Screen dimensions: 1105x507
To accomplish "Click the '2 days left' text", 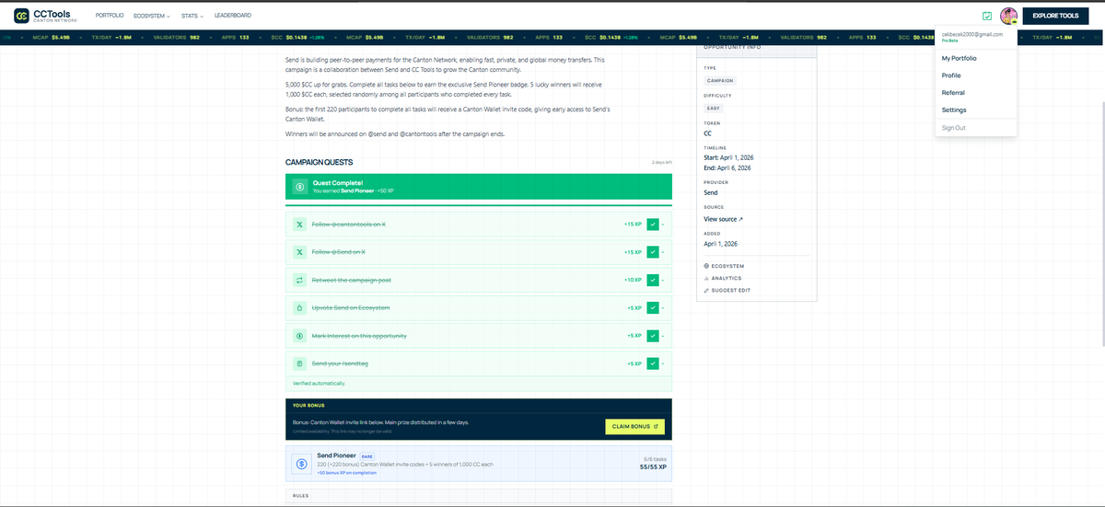I will click(662, 162).
